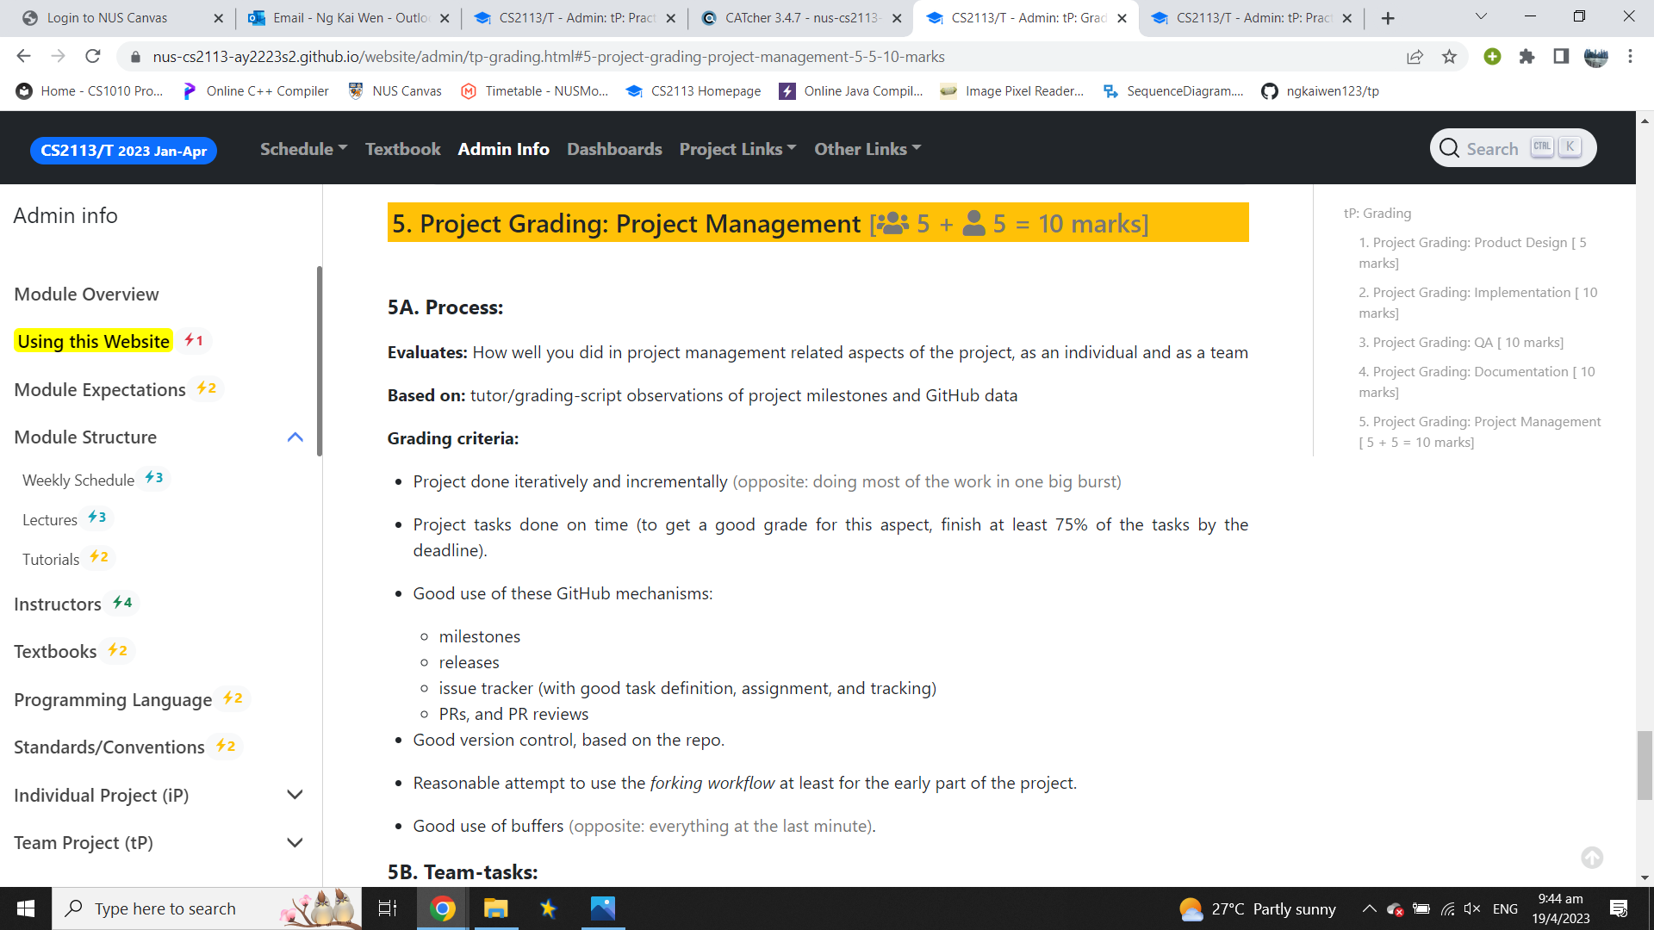Expand the Individual Project (iP) section
Viewport: 1654px width, 930px height.
(295, 795)
